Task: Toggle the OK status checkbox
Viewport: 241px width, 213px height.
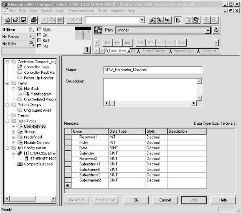Action: pos(39,35)
